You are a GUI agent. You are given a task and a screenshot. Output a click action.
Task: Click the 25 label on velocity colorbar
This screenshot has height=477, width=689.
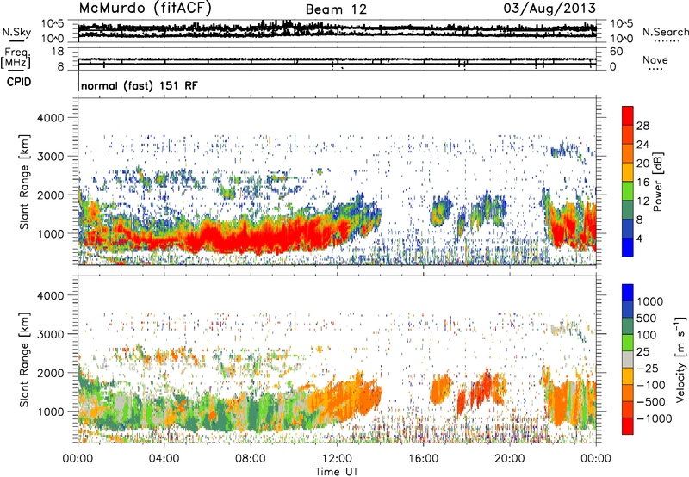pos(644,351)
